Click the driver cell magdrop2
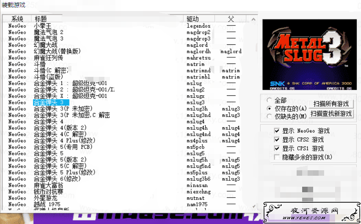 coord(199,32)
